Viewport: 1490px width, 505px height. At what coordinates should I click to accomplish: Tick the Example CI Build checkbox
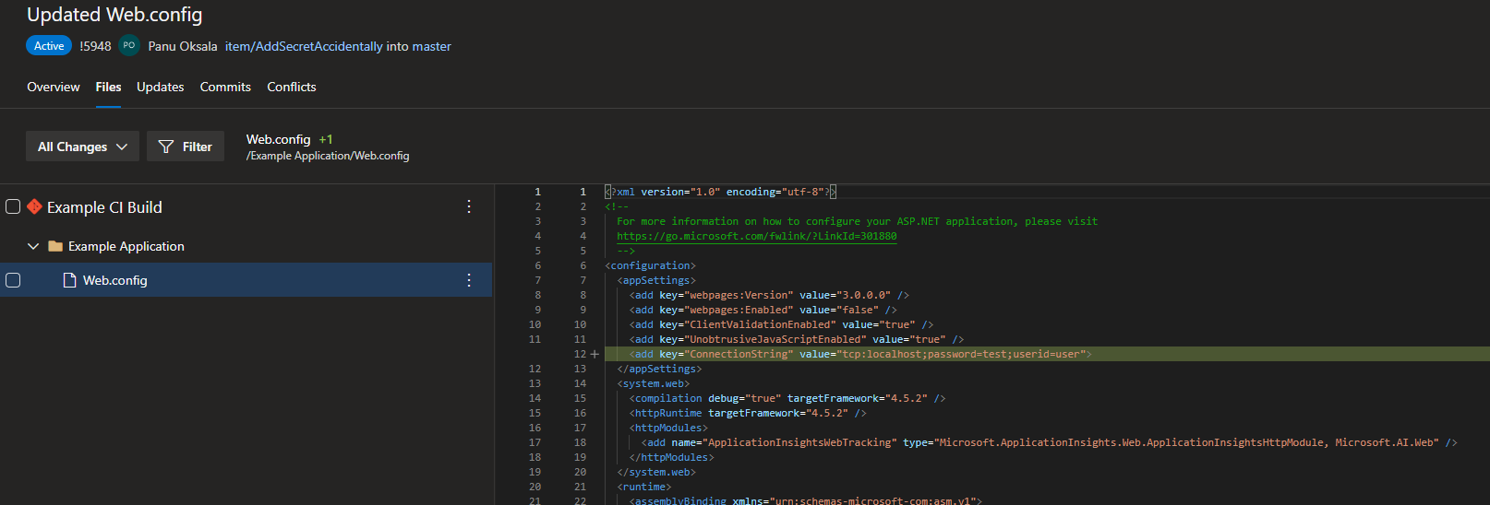13,206
